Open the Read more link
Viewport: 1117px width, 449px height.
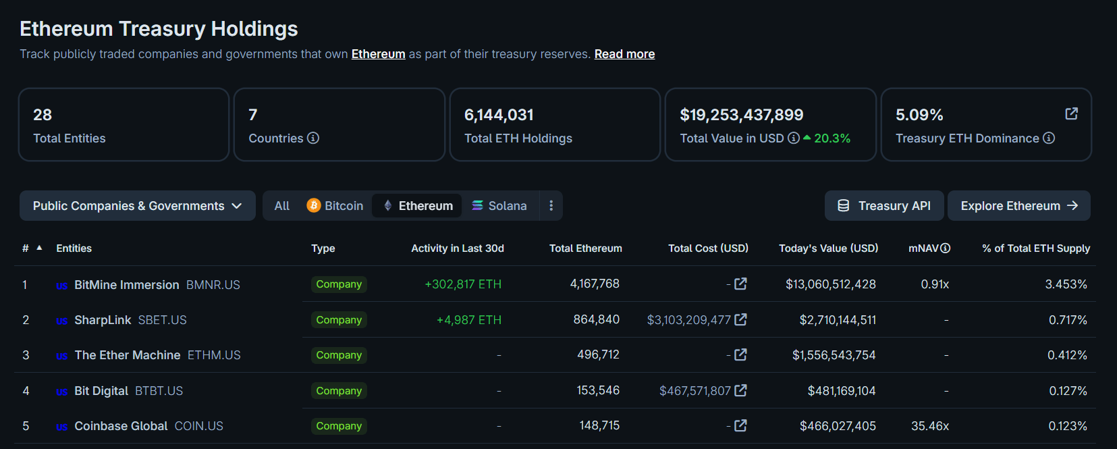pyautogui.click(x=624, y=54)
